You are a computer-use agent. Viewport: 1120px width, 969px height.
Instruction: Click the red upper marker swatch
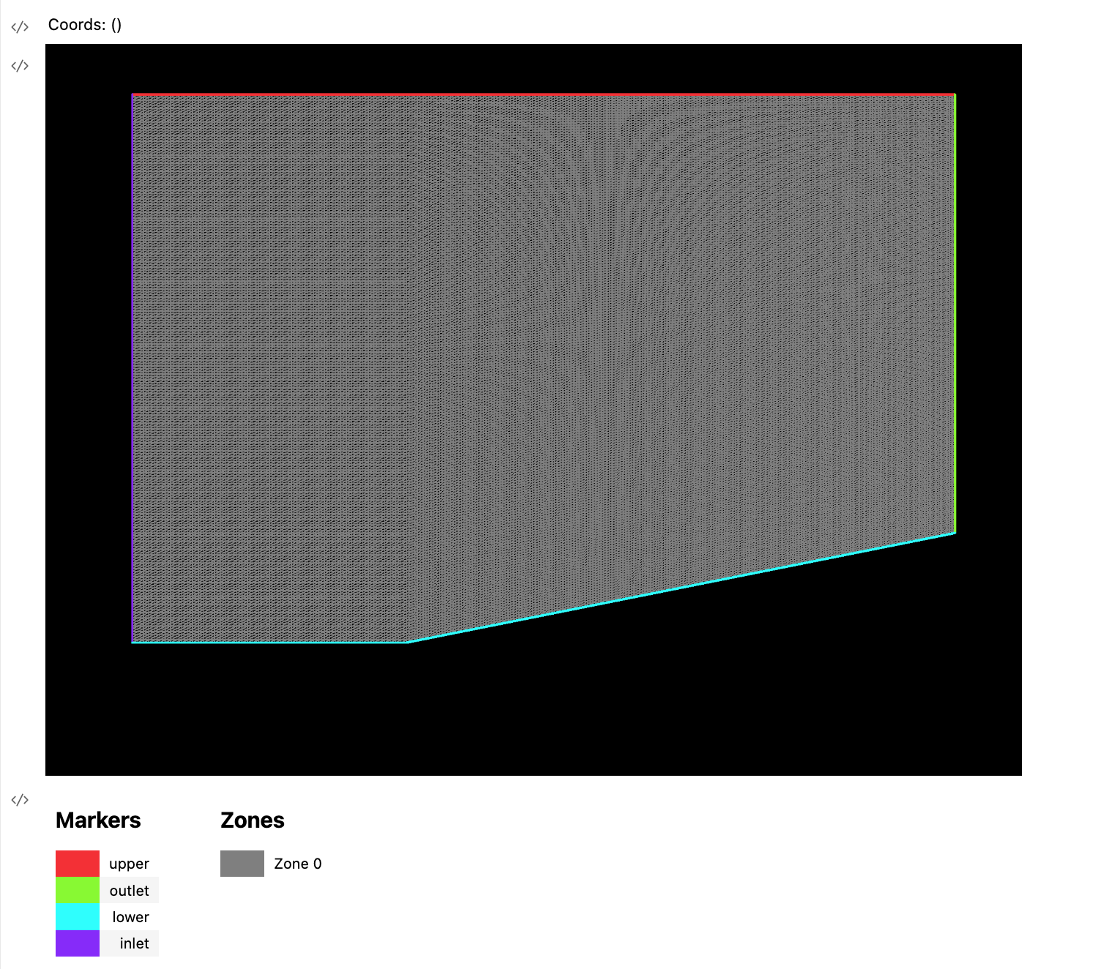tap(78, 864)
